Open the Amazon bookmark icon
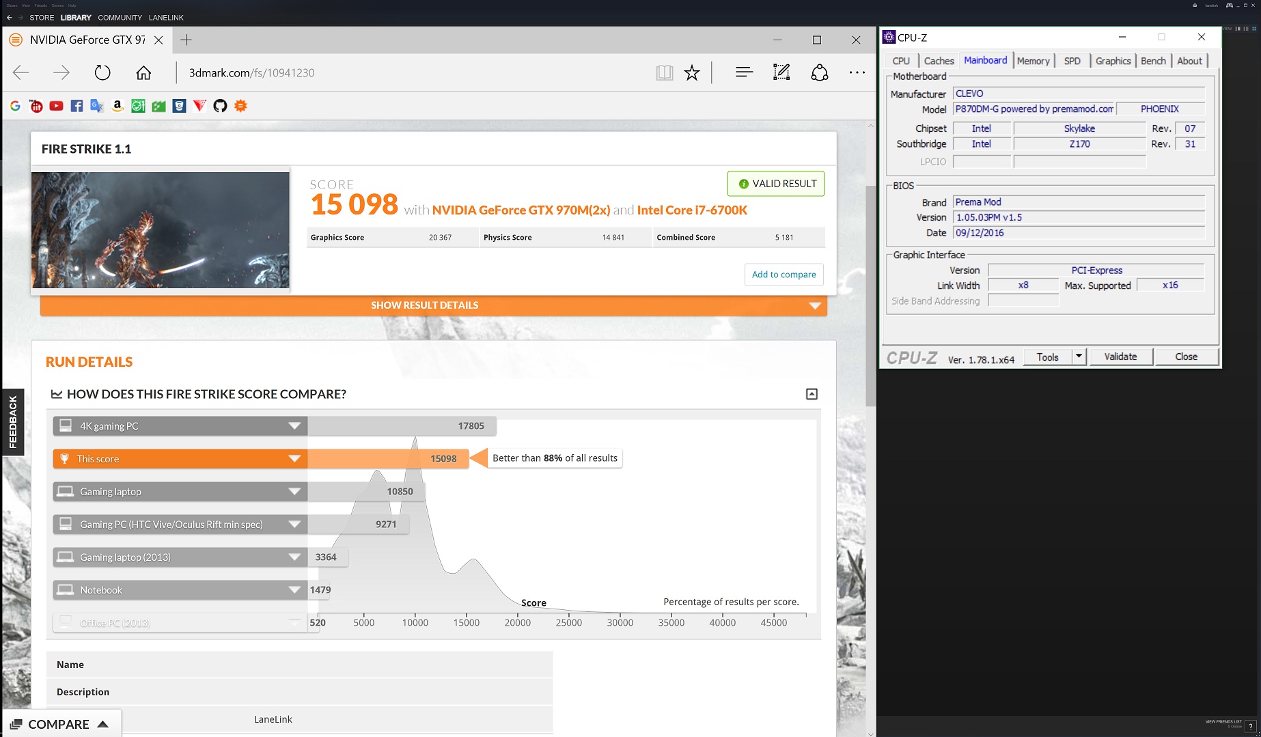This screenshot has height=737, width=1261. pyautogui.click(x=117, y=106)
